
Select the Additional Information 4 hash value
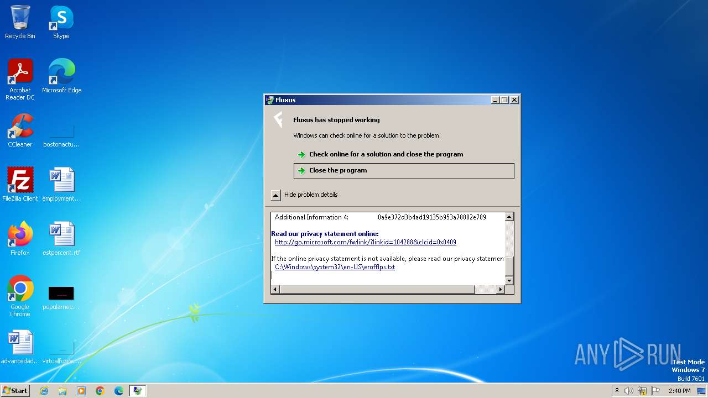pyautogui.click(x=431, y=217)
